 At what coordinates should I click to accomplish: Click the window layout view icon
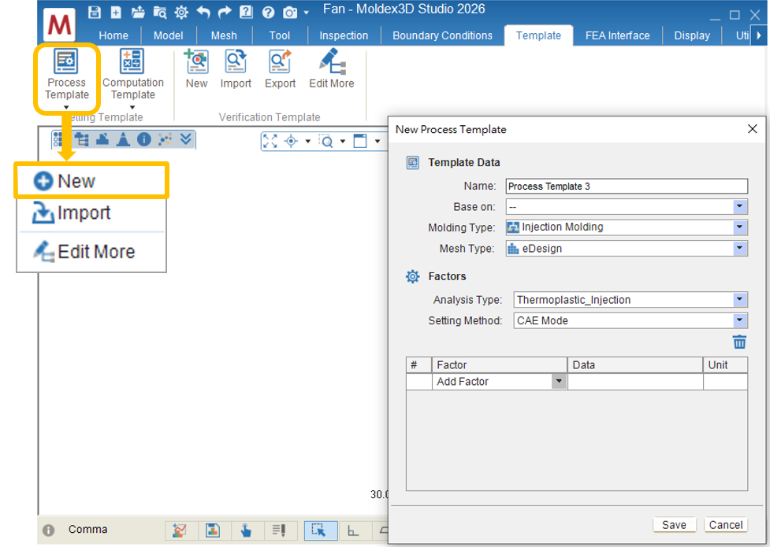[x=360, y=141]
